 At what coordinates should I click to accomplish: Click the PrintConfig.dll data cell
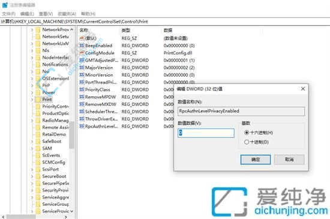tap(178, 53)
